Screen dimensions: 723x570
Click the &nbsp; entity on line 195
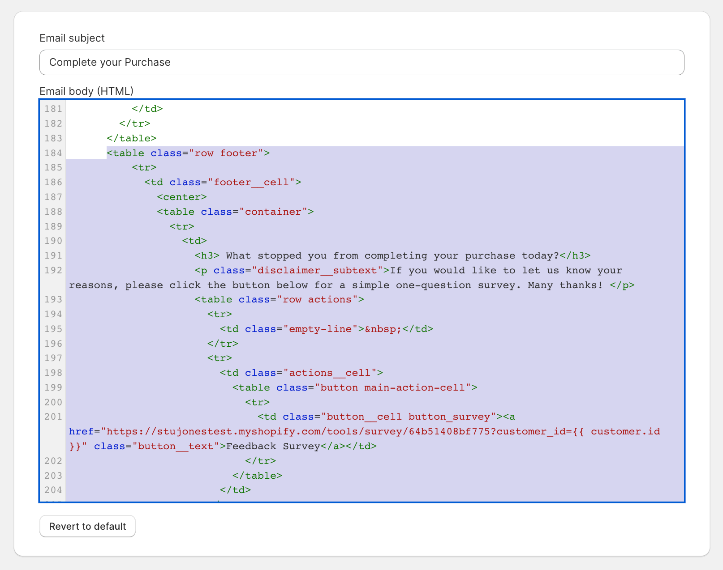383,329
